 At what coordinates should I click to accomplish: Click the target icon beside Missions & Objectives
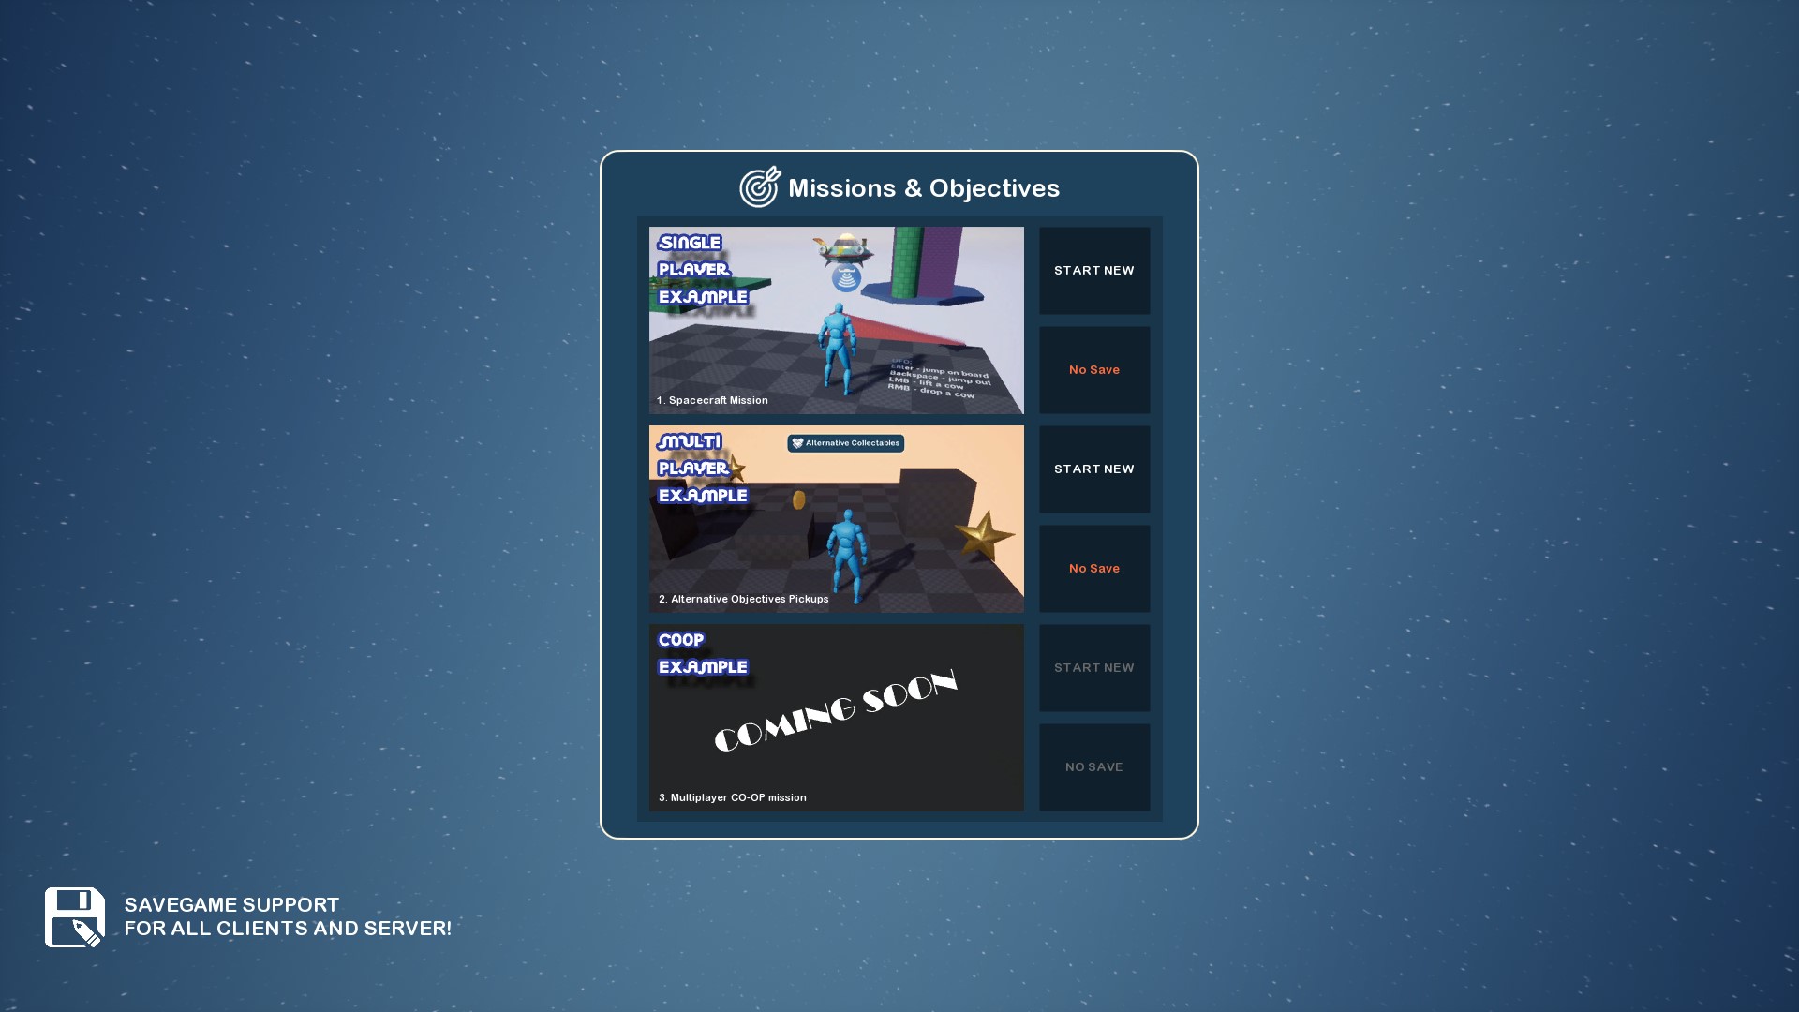[x=759, y=187]
